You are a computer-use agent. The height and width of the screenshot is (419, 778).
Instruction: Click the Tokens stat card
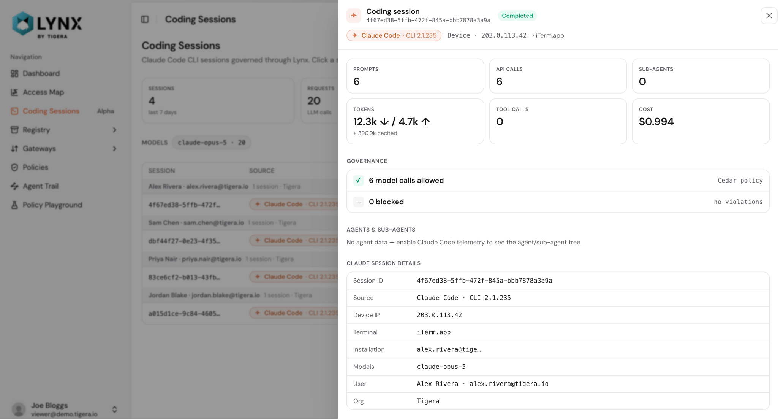click(415, 121)
